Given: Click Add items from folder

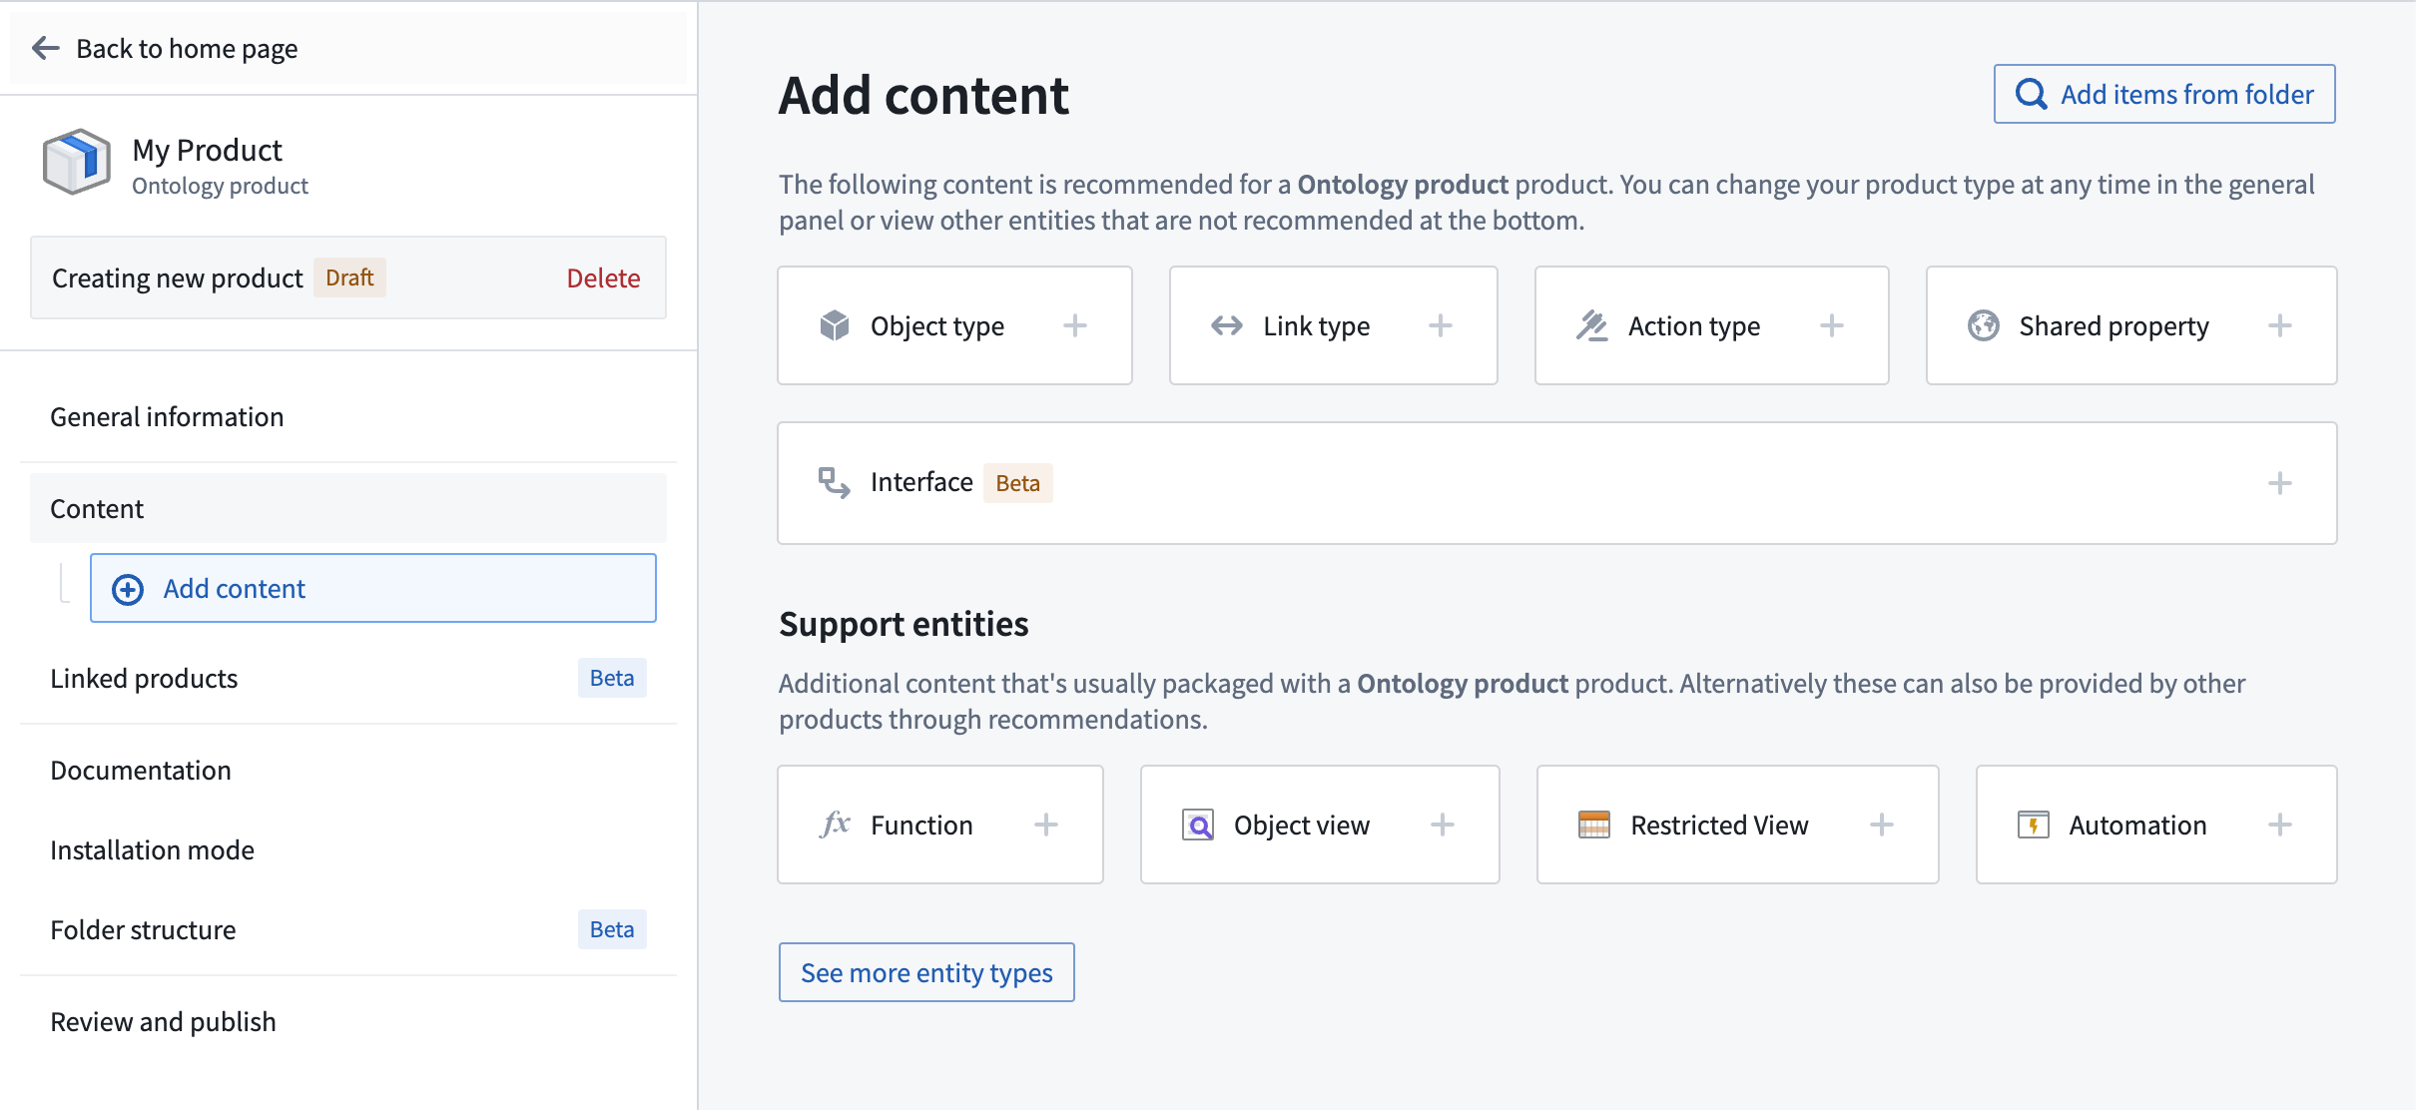Looking at the screenshot, I should (x=2164, y=93).
